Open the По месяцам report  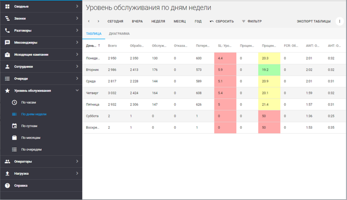[31, 138]
